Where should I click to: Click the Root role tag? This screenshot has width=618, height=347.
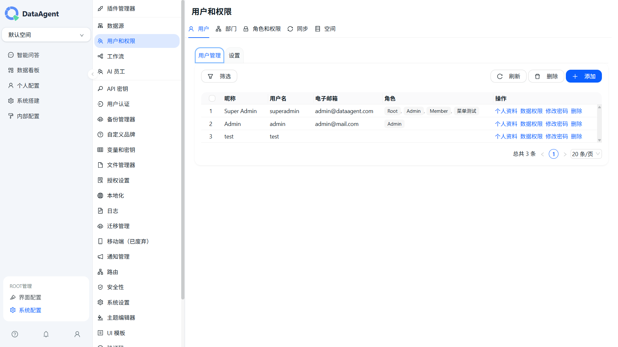392,111
